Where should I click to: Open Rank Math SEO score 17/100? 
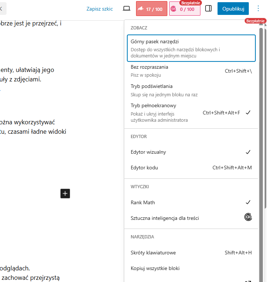(x=152, y=9)
